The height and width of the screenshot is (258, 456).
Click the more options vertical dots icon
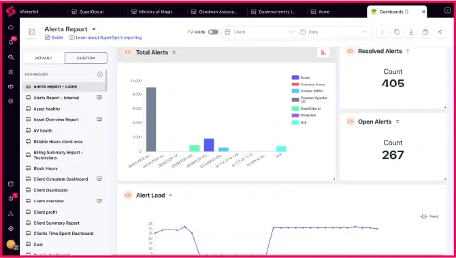pyautogui.click(x=382, y=32)
